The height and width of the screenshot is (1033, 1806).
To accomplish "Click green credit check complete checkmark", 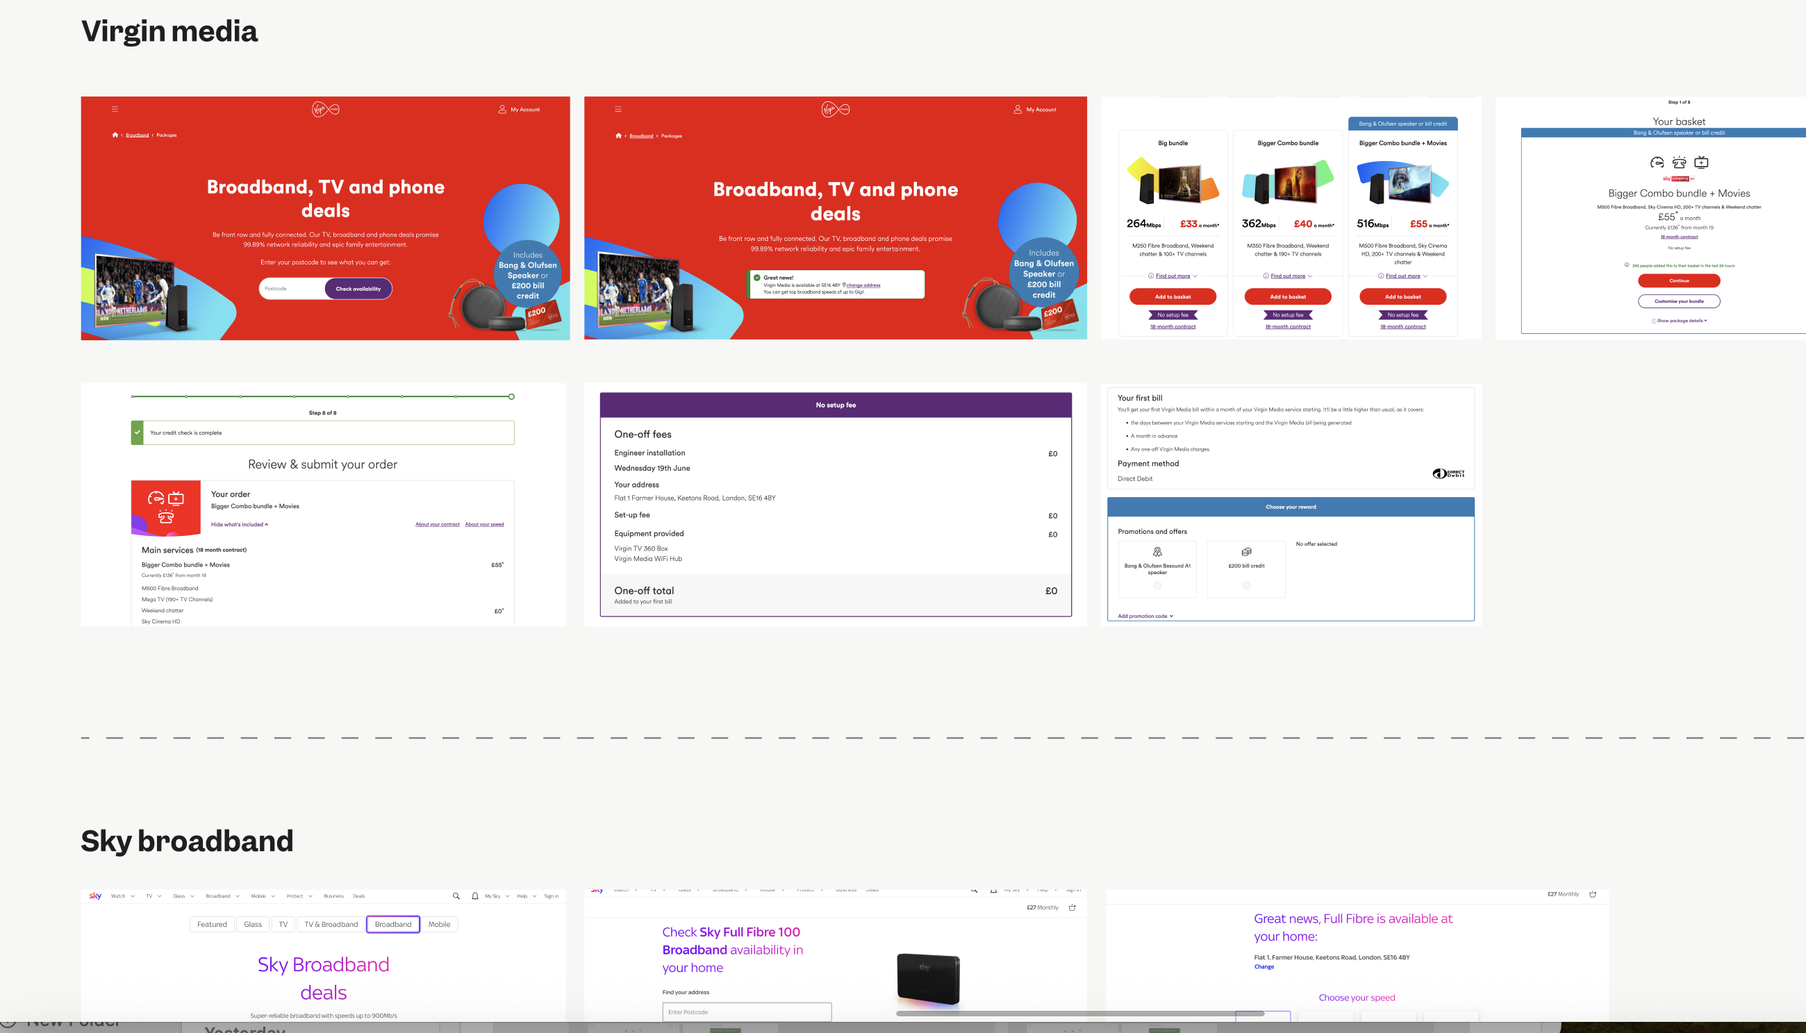I will point(137,432).
